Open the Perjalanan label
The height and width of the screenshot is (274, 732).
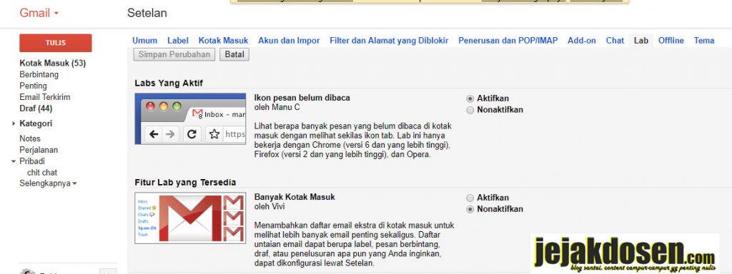click(39, 150)
